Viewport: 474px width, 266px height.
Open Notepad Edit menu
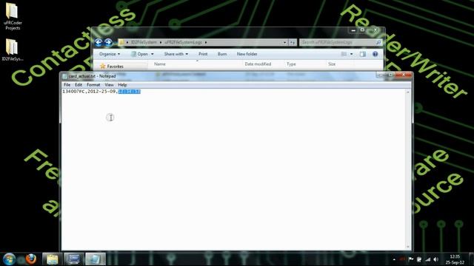point(79,85)
